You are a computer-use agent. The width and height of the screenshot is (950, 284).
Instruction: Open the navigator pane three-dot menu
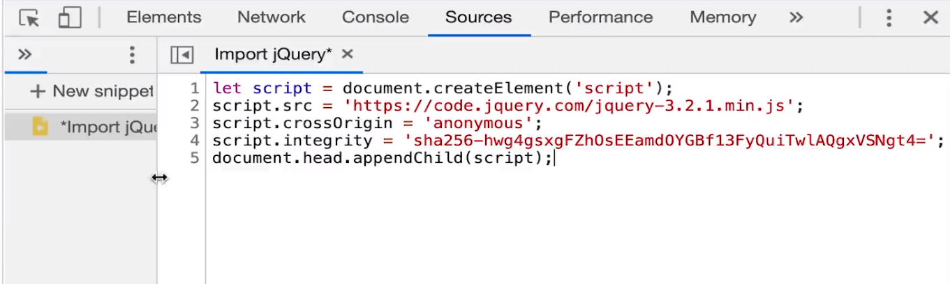pyautogui.click(x=132, y=54)
